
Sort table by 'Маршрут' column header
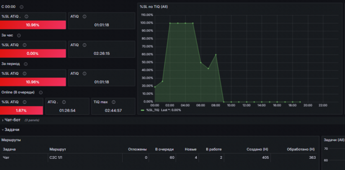click(57, 149)
